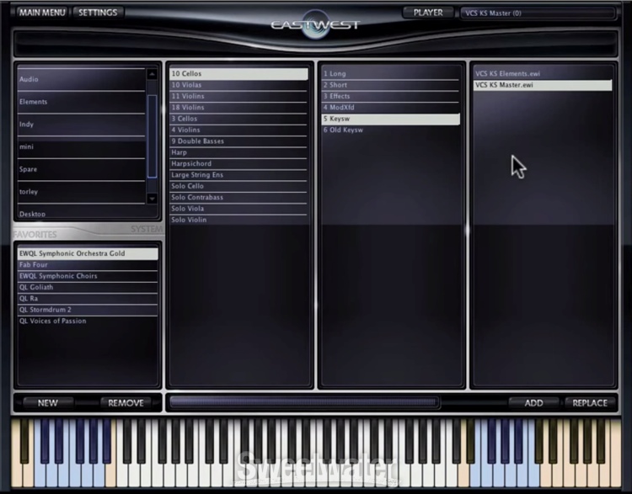Screen dimensions: 632x494
Task: Select QL Voices of Passion library
Action: [x=88, y=321]
